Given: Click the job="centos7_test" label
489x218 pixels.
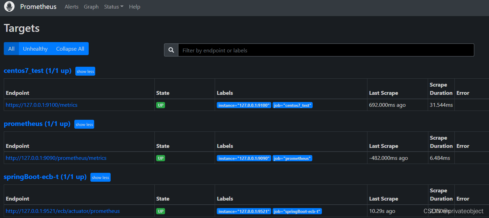Looking at the screenshot, I should 293,105.
